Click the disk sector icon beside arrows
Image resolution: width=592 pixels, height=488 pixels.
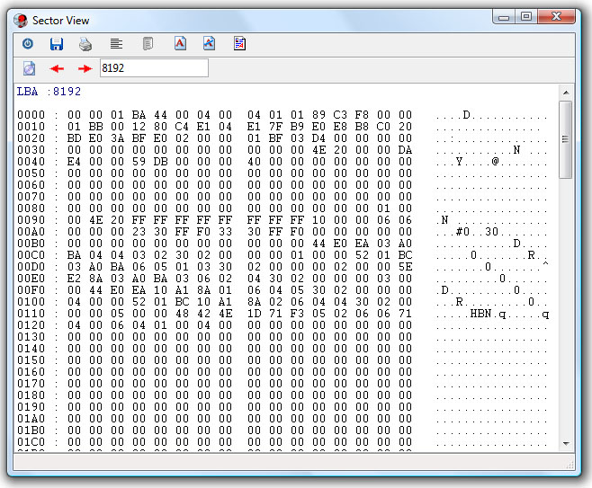tap(29, 68)
